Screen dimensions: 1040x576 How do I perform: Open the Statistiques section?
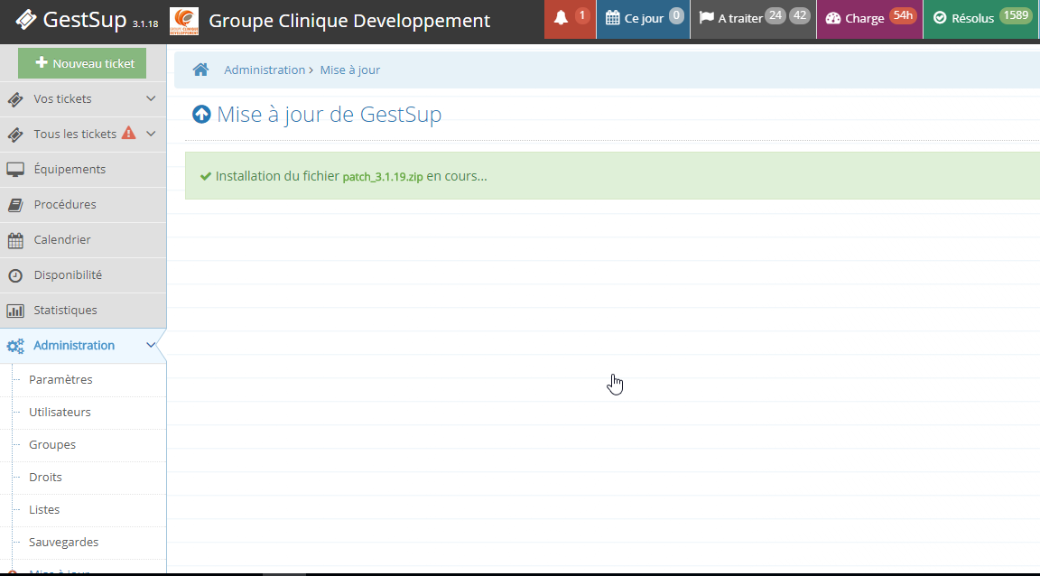coord(83,310)
